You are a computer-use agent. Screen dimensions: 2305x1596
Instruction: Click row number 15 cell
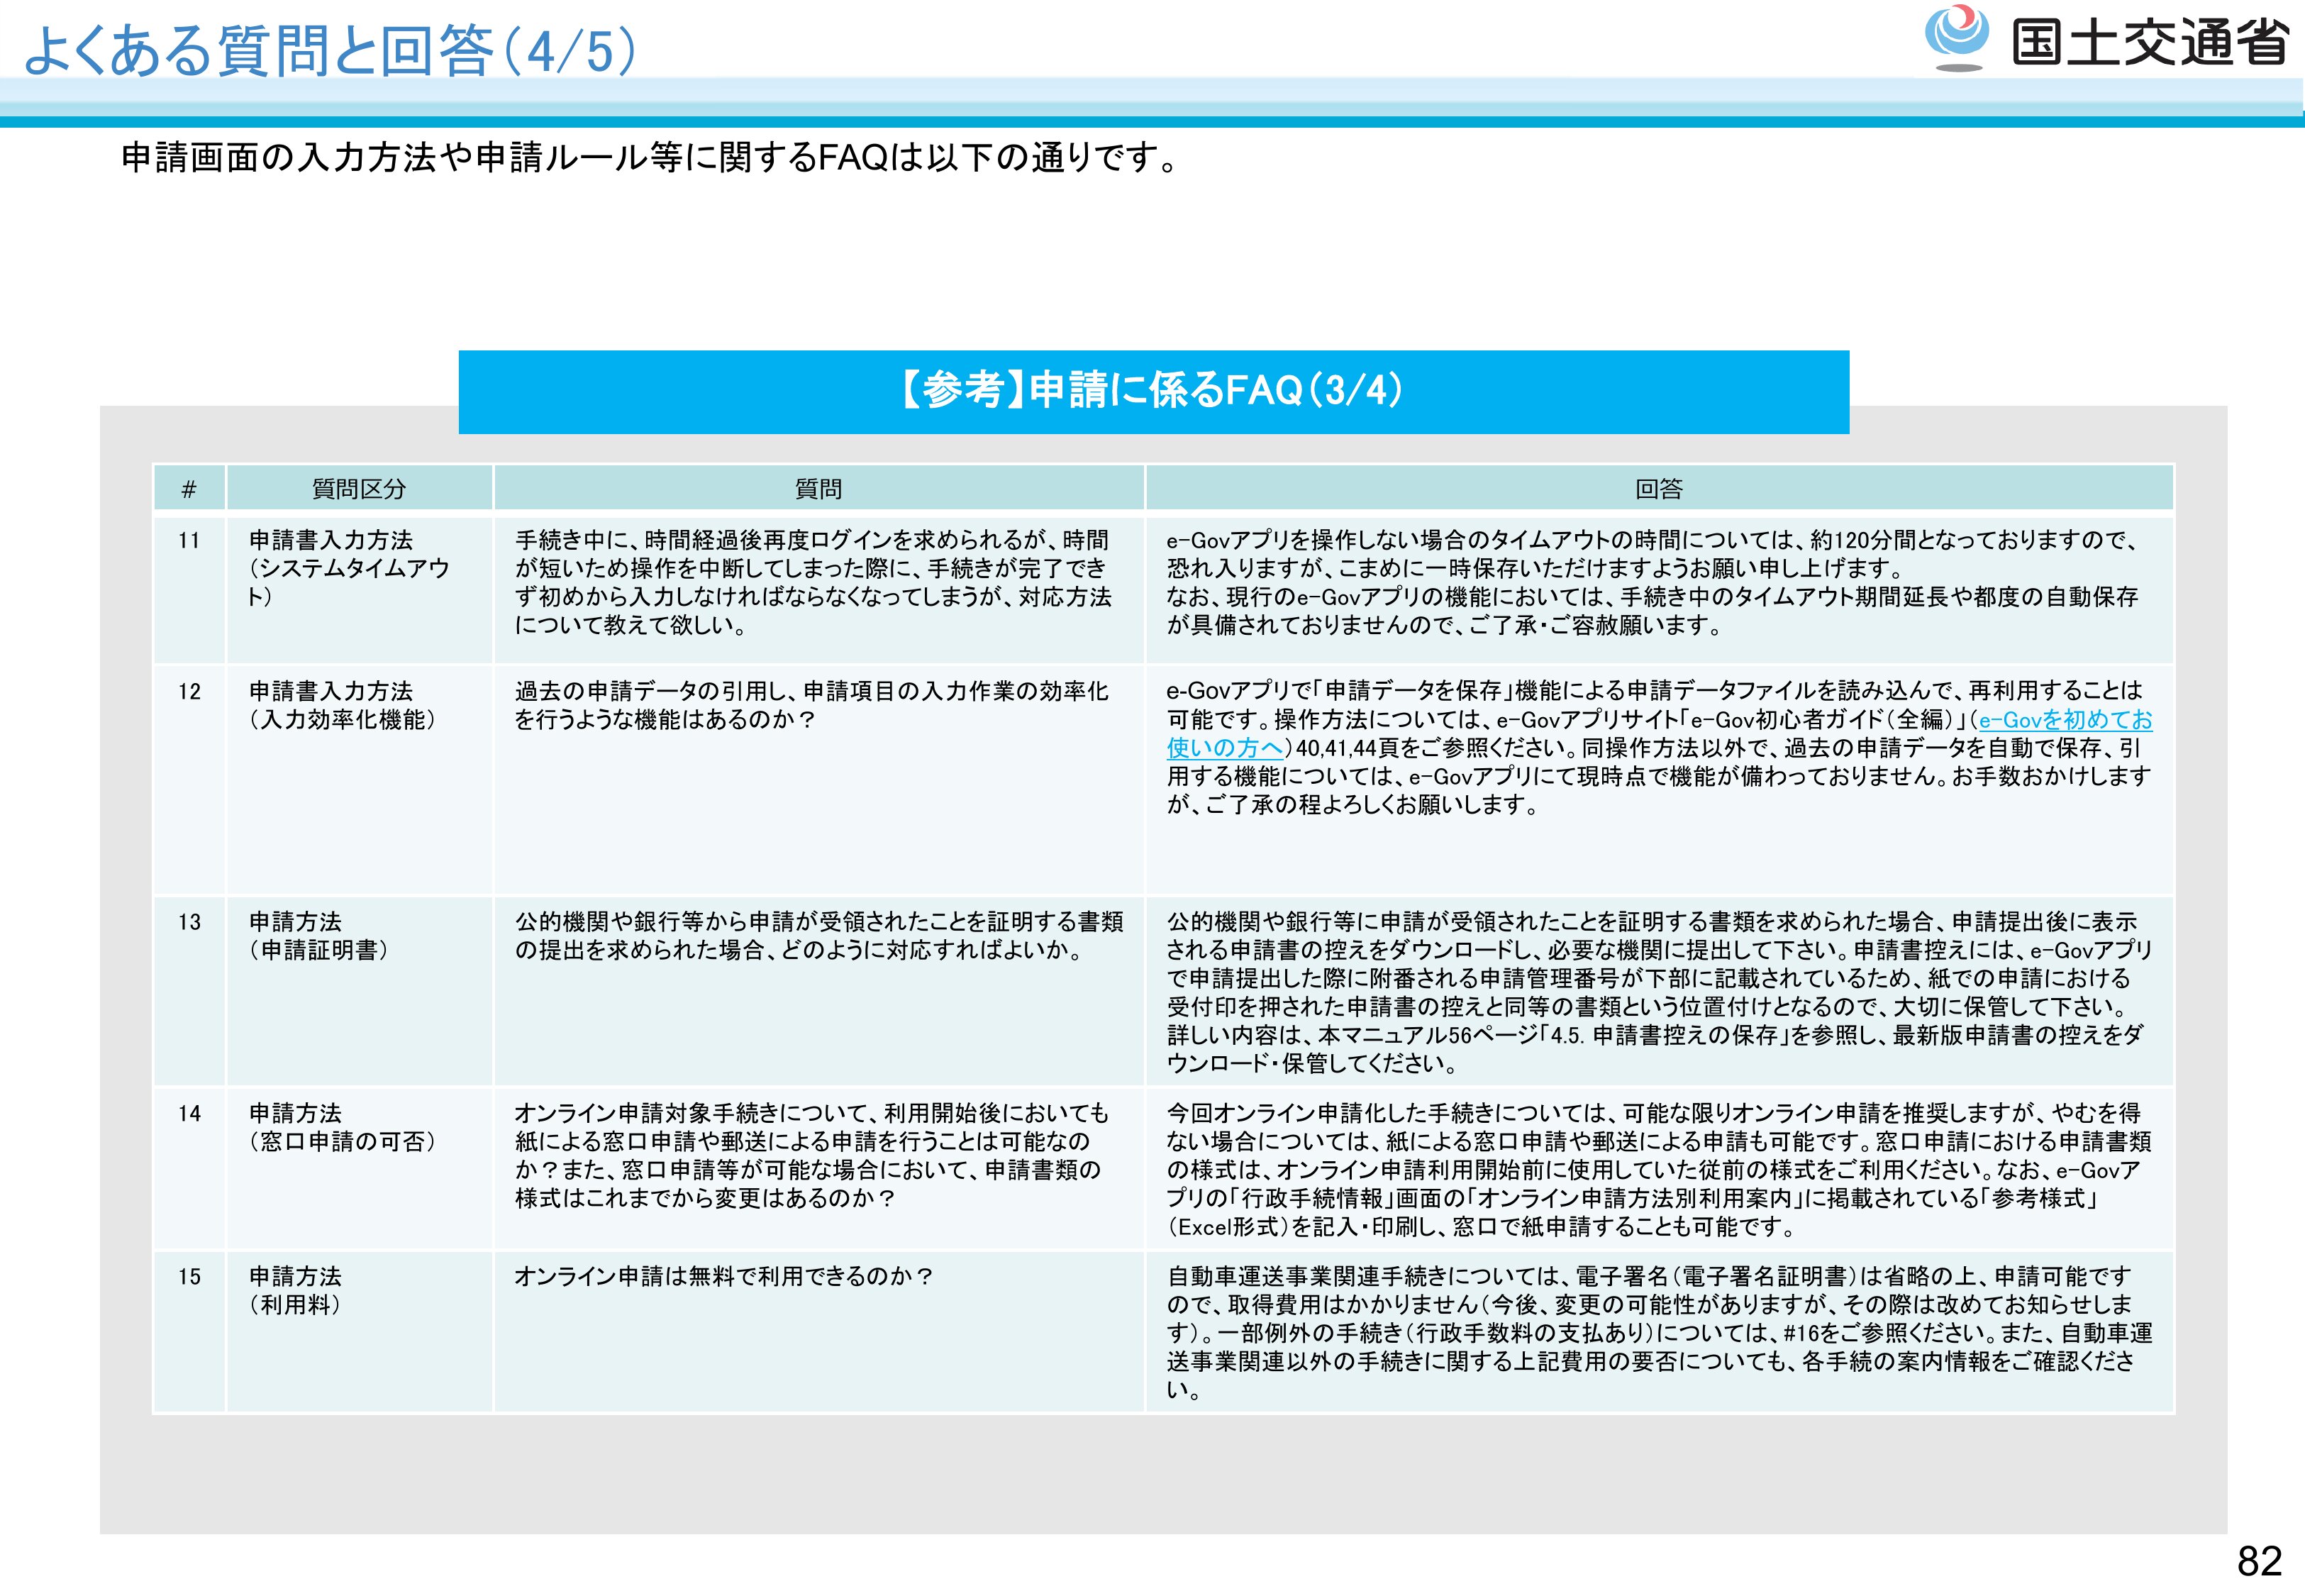pos(189,1277)
